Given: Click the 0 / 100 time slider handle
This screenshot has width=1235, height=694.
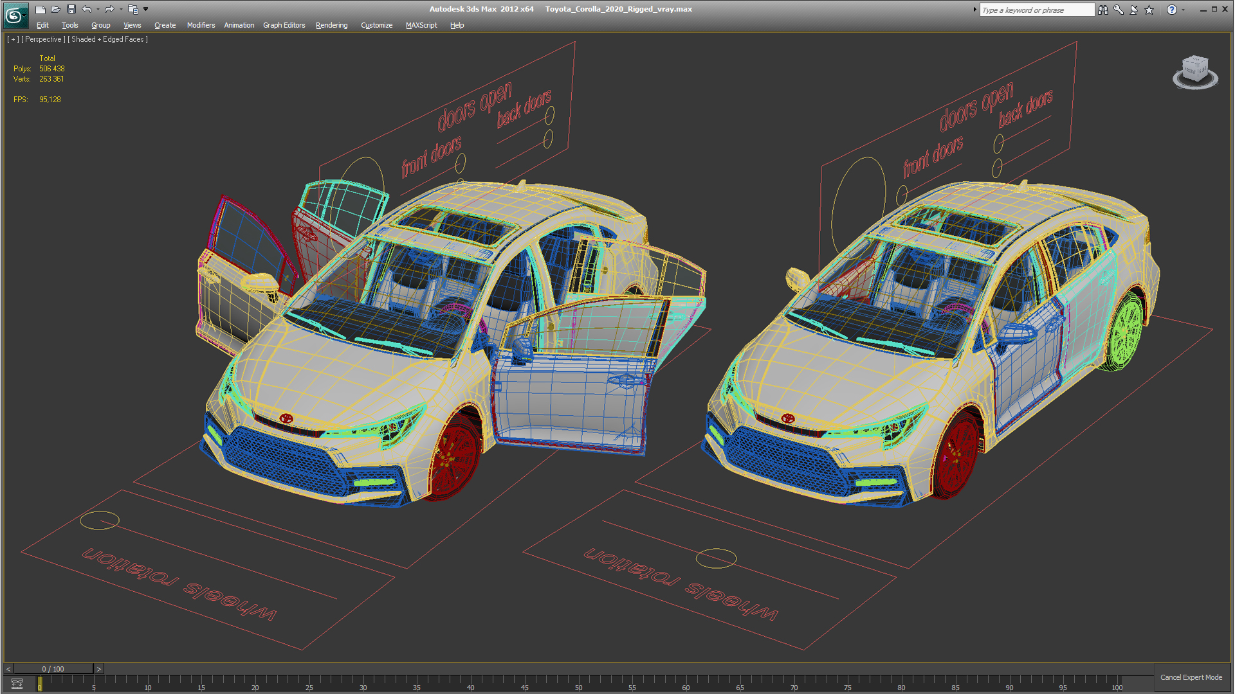Looking at the screenshot, I should tap(53, 669).
